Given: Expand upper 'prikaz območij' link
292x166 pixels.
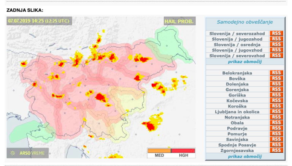Looking at the screenshot, I should tap(244, 61).
